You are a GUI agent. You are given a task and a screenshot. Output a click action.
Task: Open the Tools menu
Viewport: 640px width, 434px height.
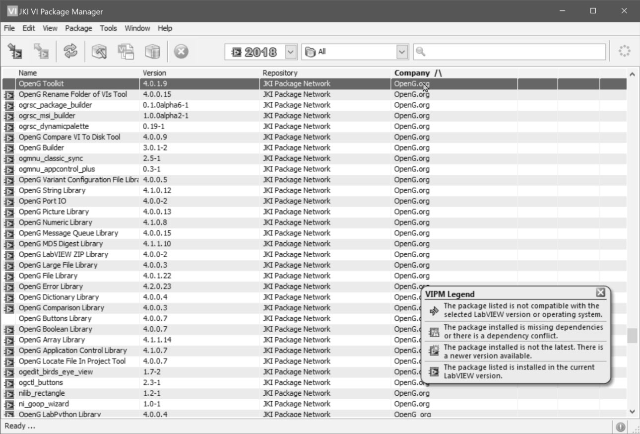(x=108, y=28)
